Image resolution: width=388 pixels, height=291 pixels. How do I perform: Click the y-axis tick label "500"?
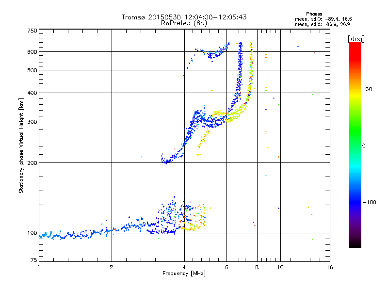click(x=32, y=70)
